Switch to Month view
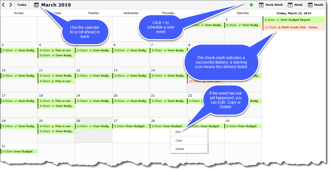The width and height of the screenshot is (330, 172). pyautogui.click(x=316, y=5)
